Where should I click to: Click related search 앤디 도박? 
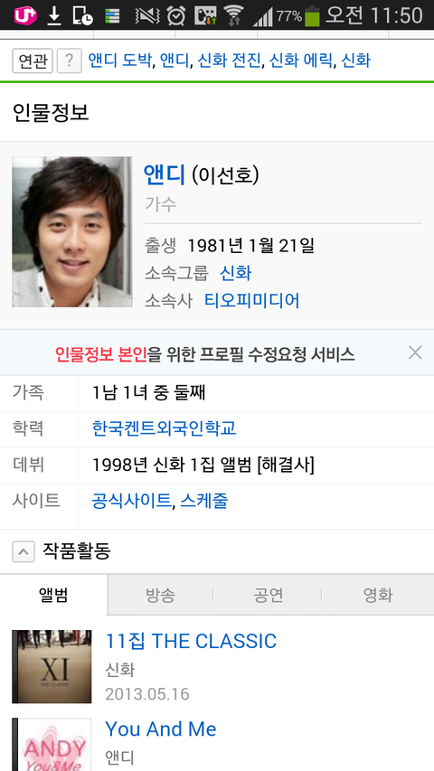[120, 61]
